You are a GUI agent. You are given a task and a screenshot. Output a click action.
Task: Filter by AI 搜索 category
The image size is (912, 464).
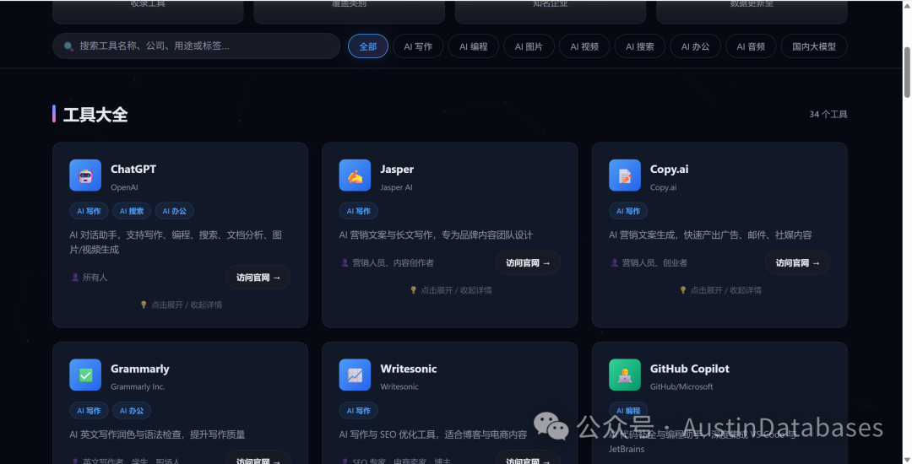point(640,46)
